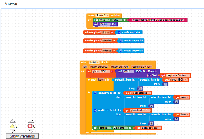Jump to previous warning with up arrow
Image resolution: width=204 pixels, height=139 pixels.
[13, 121]
